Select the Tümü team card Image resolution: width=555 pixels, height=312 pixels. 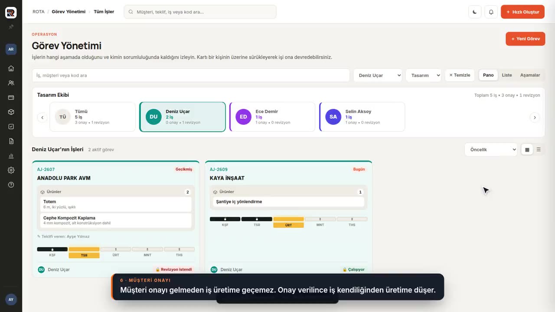tap(93, 117)
